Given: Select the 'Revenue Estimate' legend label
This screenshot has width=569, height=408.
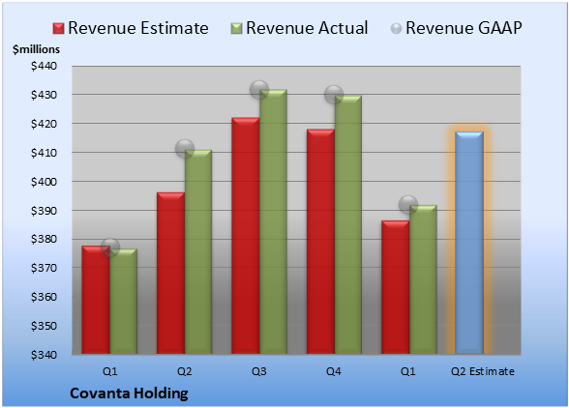Looking at the screenshot, I should pyautogui.click(x=138, y=28).
